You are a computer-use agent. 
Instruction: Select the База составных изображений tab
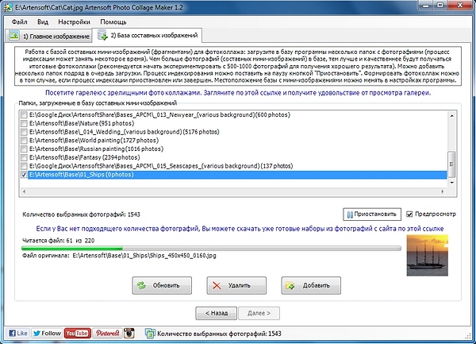pos(148,36)
